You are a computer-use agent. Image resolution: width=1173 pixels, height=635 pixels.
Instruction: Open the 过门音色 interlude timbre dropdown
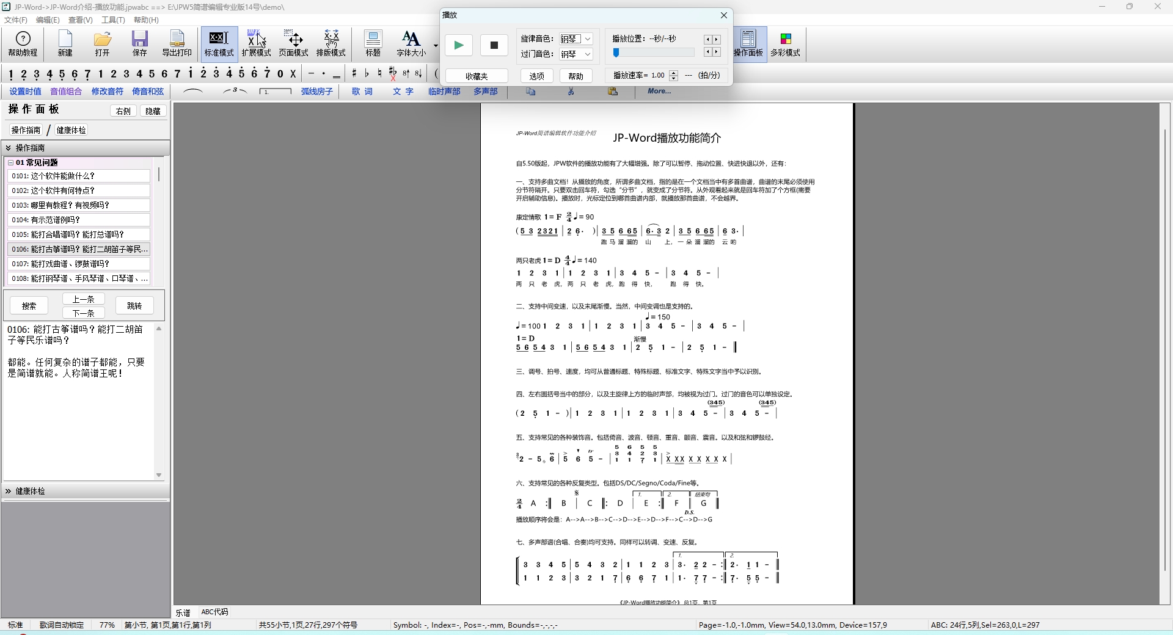576,54
